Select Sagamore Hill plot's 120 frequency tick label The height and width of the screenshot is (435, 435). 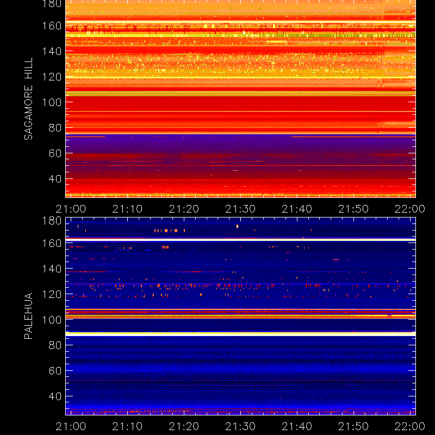(52, 77)
